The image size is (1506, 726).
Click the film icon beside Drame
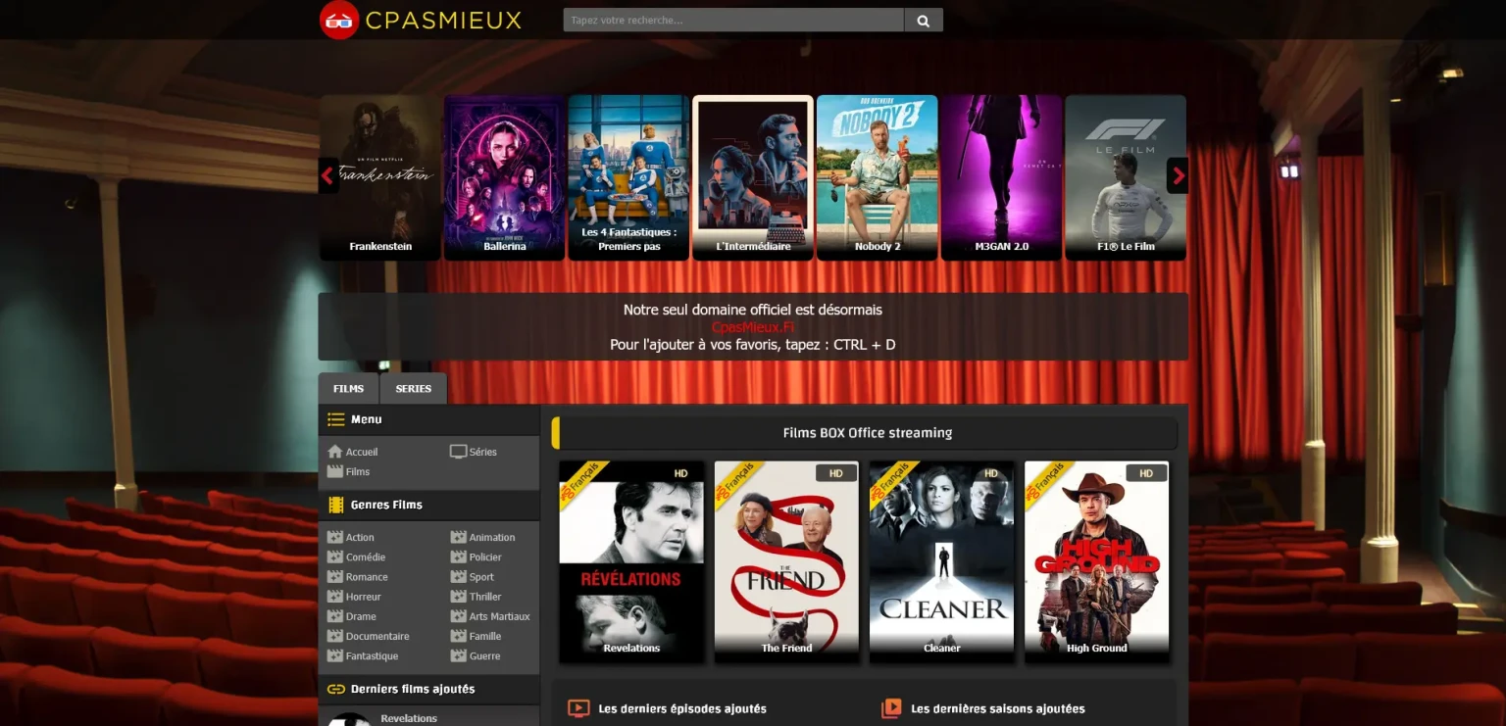coord(335,616)
